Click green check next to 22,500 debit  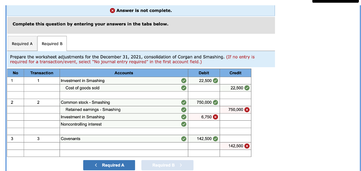tap(215, 81)
